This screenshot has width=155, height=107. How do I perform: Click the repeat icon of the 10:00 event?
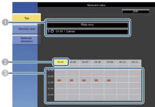(x=52, y=31)
